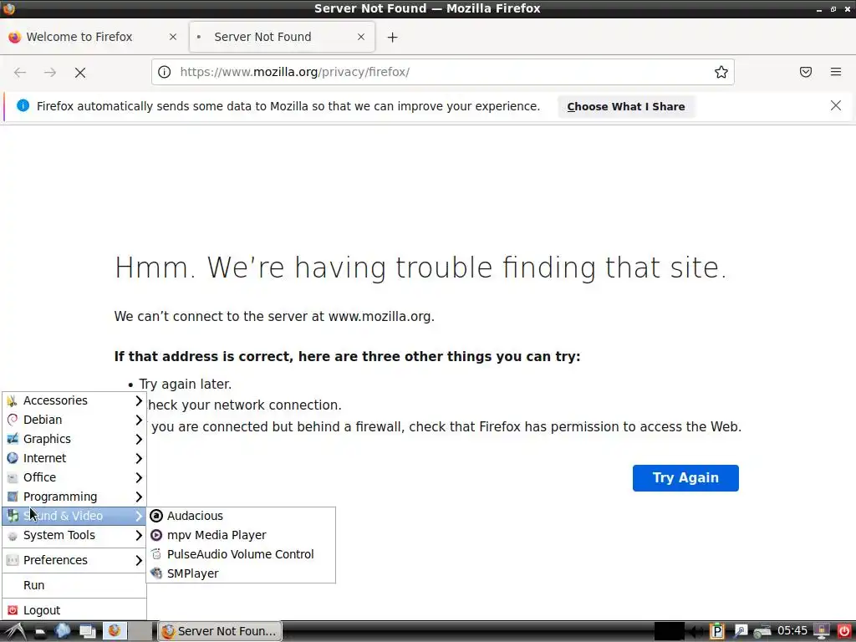
Task: Open Graphics menu category
Action: tap(74, 439)
